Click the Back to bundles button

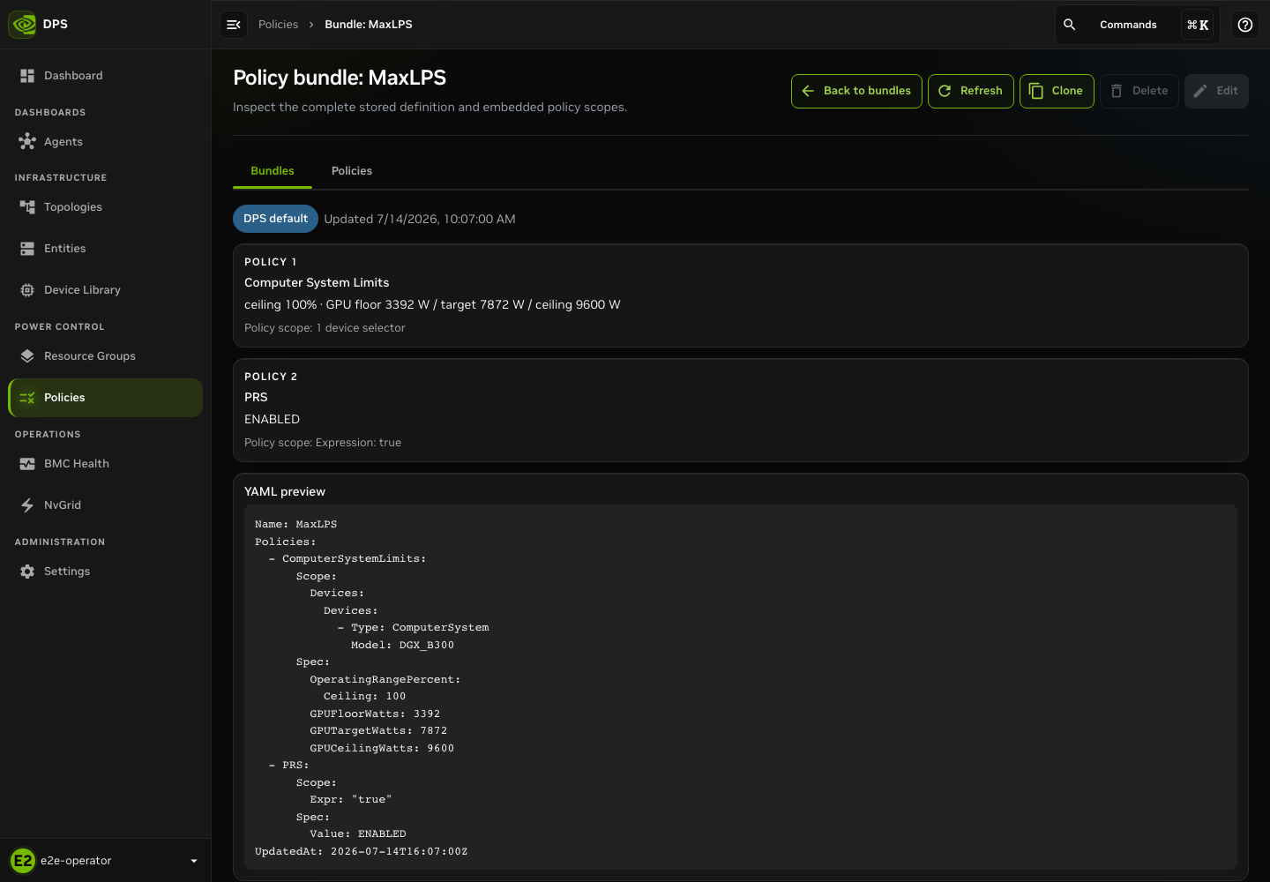(856, 91)
